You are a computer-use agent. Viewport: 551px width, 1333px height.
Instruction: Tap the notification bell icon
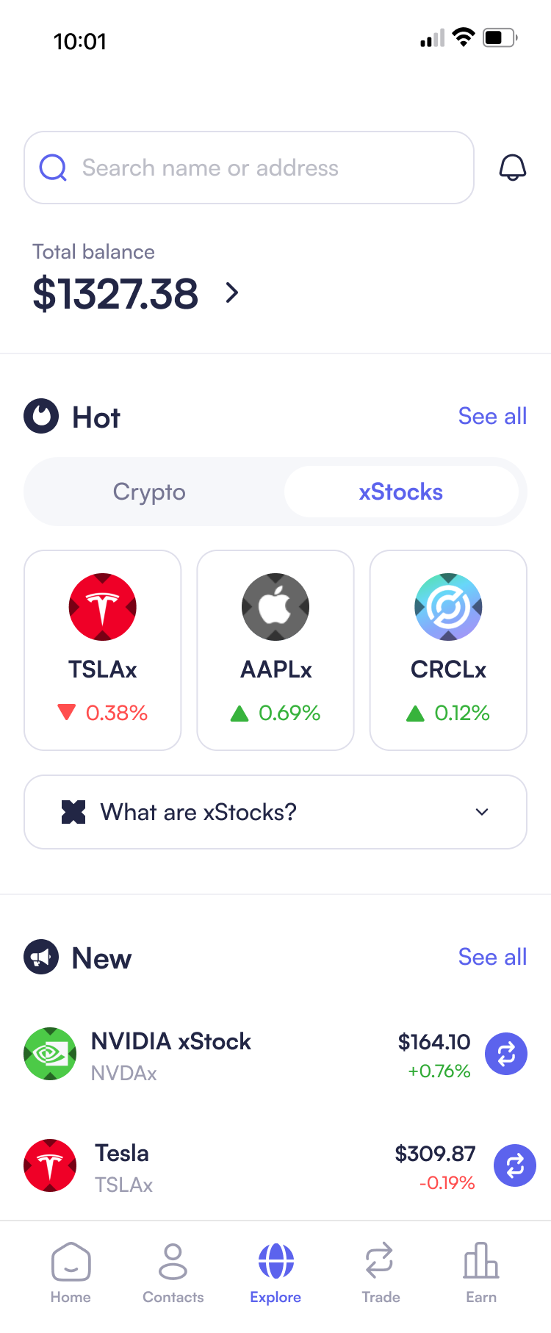click(512, 168)
